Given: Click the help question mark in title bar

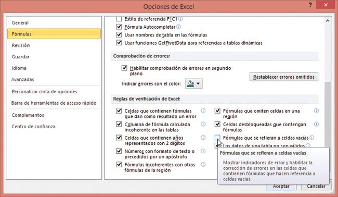Looking at the screenshot, I should [x=310, y=5].
